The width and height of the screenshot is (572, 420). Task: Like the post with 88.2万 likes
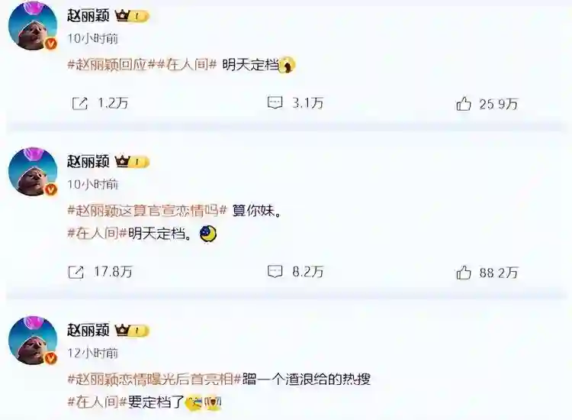click(x=463, y=273)
